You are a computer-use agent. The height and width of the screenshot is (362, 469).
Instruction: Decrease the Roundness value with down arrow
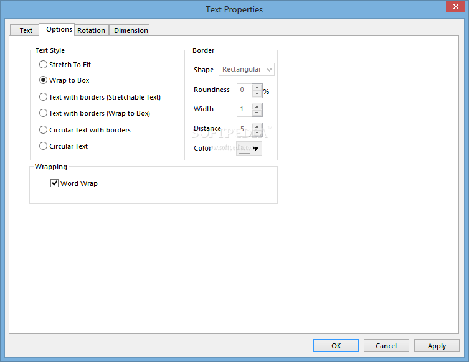click(257, 94)
